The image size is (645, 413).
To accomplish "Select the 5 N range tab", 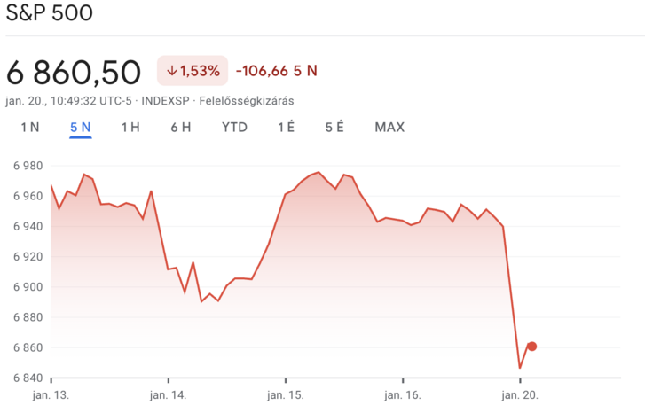I will point(81,127).
